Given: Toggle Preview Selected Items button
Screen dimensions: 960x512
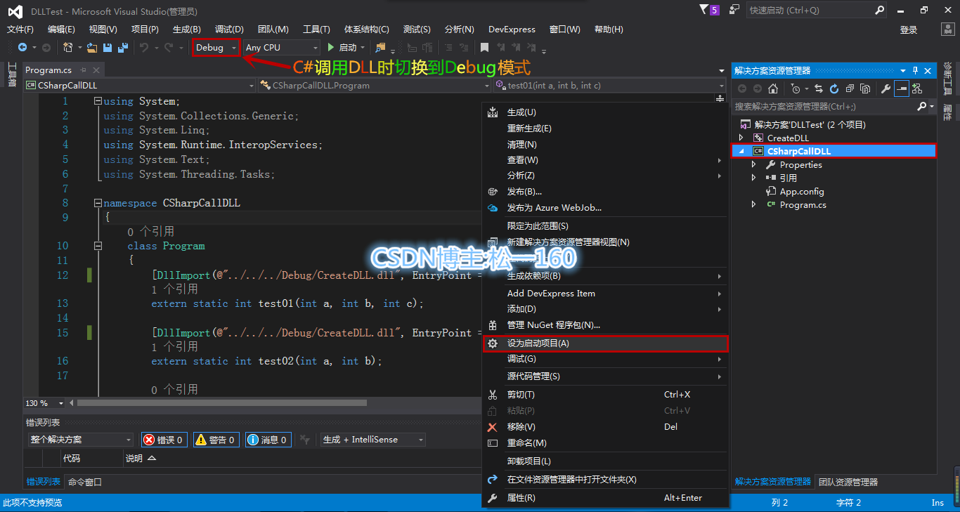Looking at the screenshot, I should tap(902, 88).
